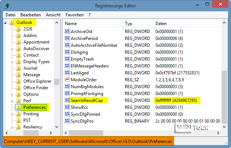Click the EmptyTrash value icon
The image size is (231, 148).
tap(67, 59)
